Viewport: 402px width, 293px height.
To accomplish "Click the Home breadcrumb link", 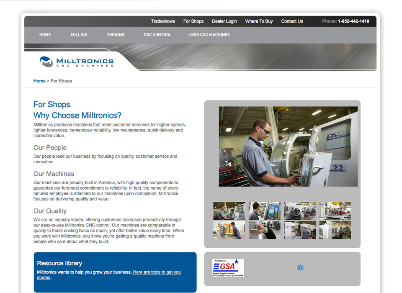I will tap(39, 81).
